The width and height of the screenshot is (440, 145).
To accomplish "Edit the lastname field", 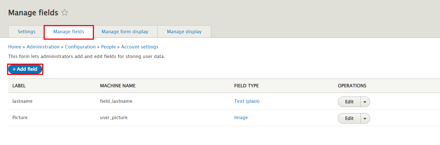I will (349, 102).
